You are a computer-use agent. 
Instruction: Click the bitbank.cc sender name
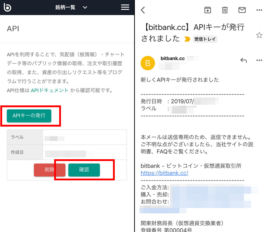click(x=173, y=58)
